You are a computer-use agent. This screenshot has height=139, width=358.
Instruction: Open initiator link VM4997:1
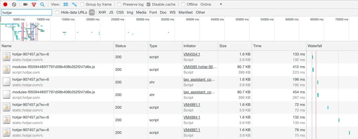192,130
